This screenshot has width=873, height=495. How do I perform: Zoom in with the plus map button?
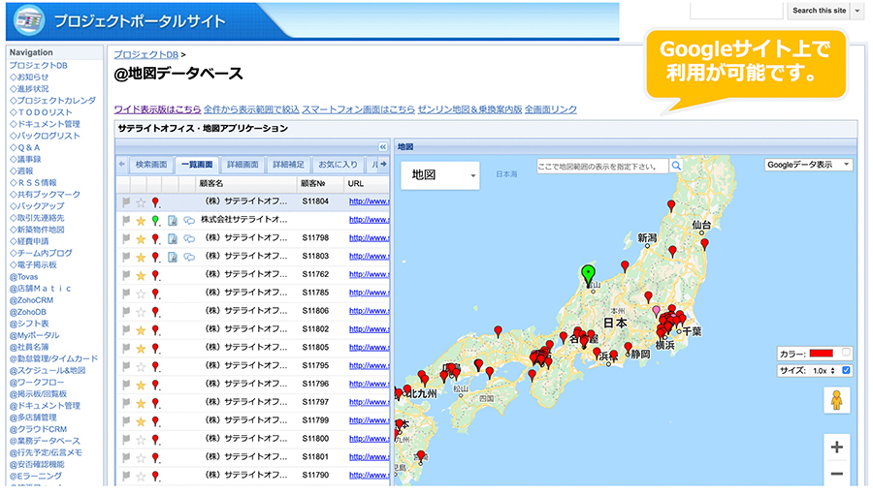point(836,448)
